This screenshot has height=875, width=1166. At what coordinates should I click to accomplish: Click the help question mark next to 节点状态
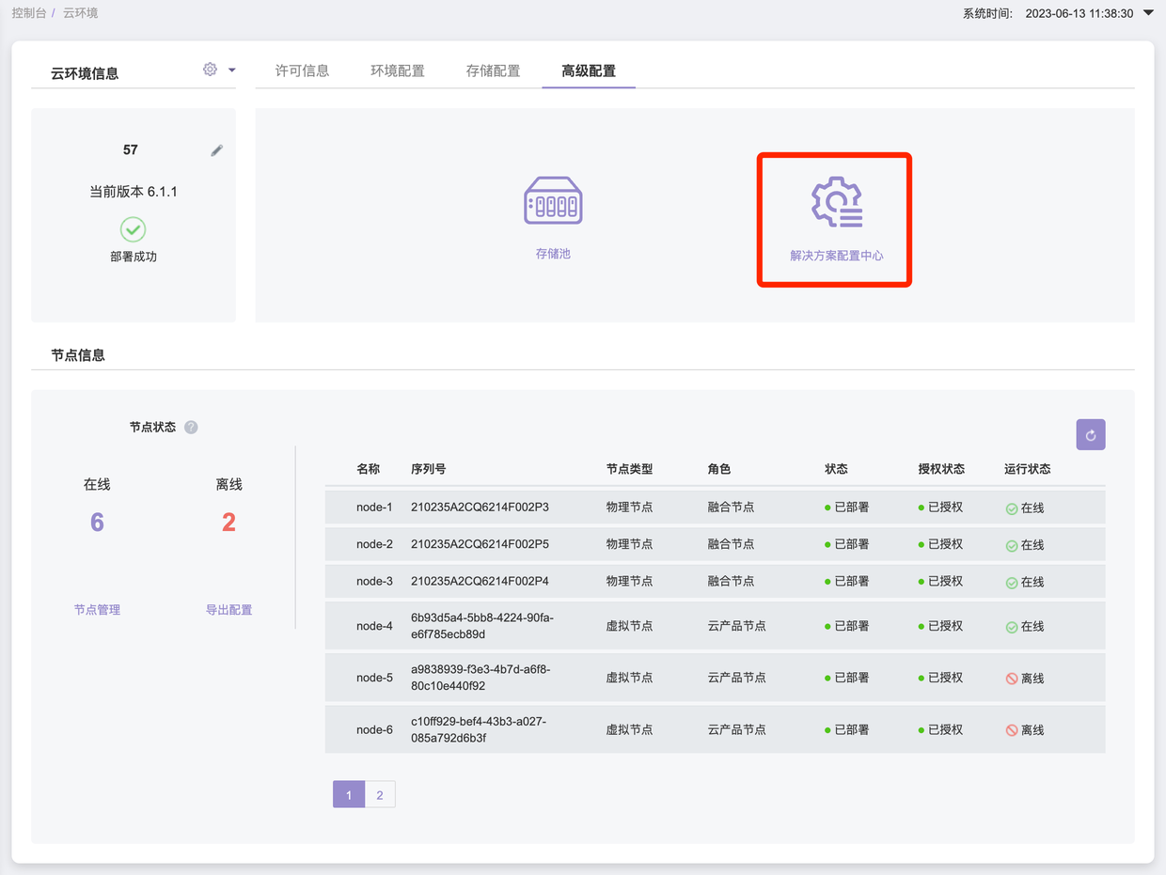coord(191,428)
